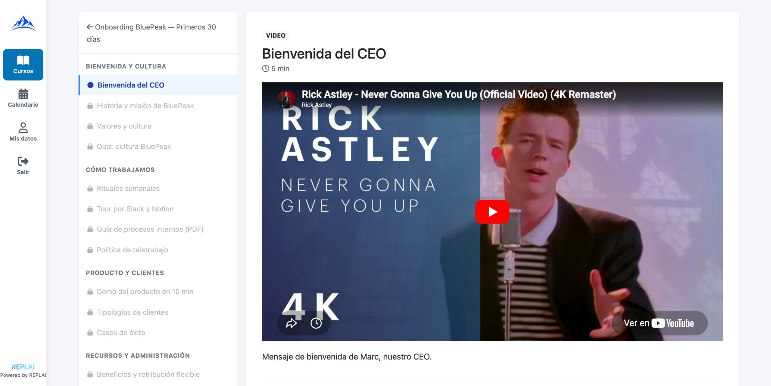Open the Calendario page
Screen dimensions: 771x386
coord(23,98)
